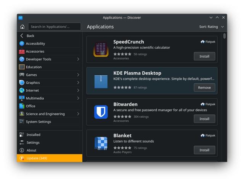Click Bitwarden's 304 ratings text
This screenshot has width=244, height=182.
141,117
